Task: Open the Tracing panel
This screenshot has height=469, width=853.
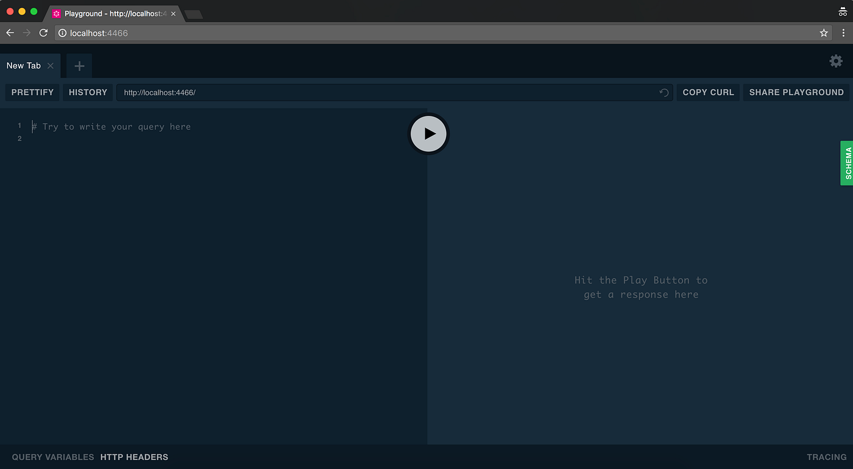Action: pos(826,456)
